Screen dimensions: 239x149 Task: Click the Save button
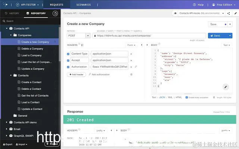pos(218,24)
